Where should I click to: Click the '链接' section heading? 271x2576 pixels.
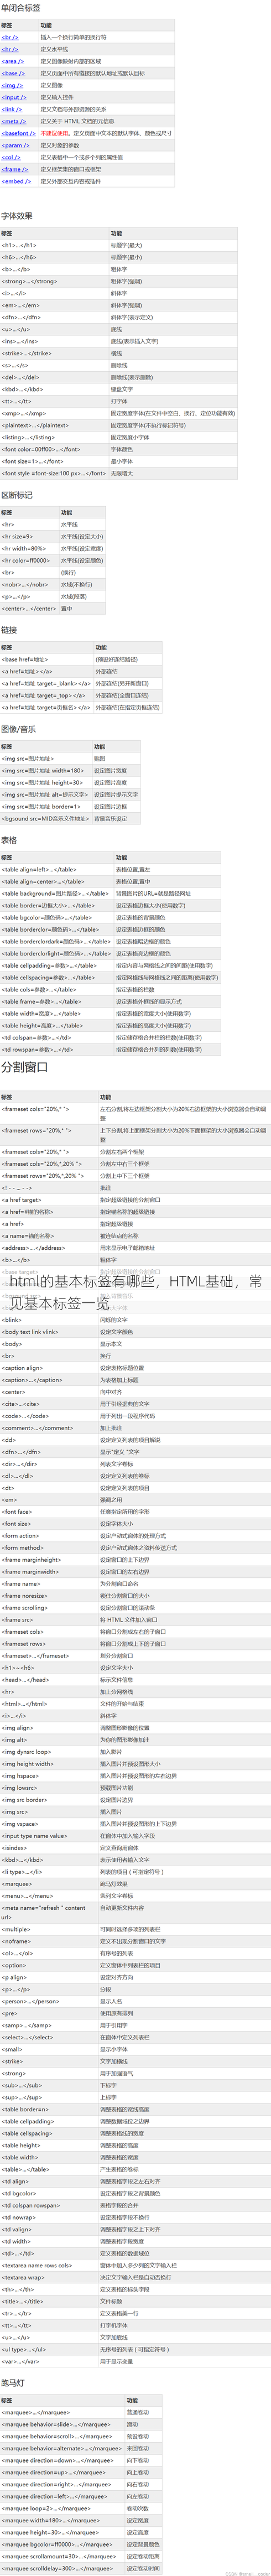(9, 630)
